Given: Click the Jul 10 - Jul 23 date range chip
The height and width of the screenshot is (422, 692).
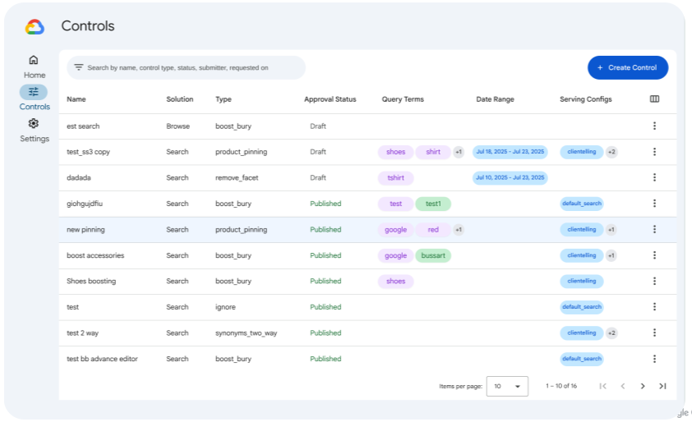Looking at the screenshot, I should [x=510, y=178].
